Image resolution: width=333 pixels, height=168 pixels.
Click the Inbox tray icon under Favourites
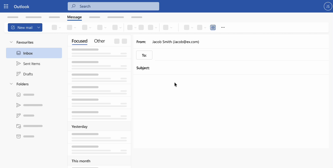pyautogui.click(x=19, y=53)
